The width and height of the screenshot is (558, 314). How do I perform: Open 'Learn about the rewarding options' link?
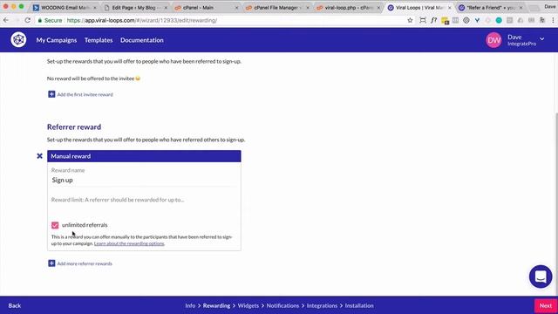129,243
